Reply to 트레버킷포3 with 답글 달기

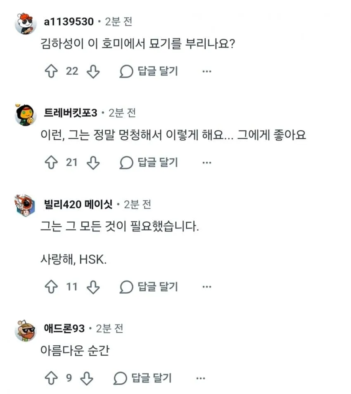click(x=149, y=163)
